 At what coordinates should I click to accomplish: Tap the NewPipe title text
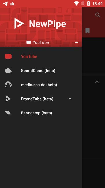47,24
